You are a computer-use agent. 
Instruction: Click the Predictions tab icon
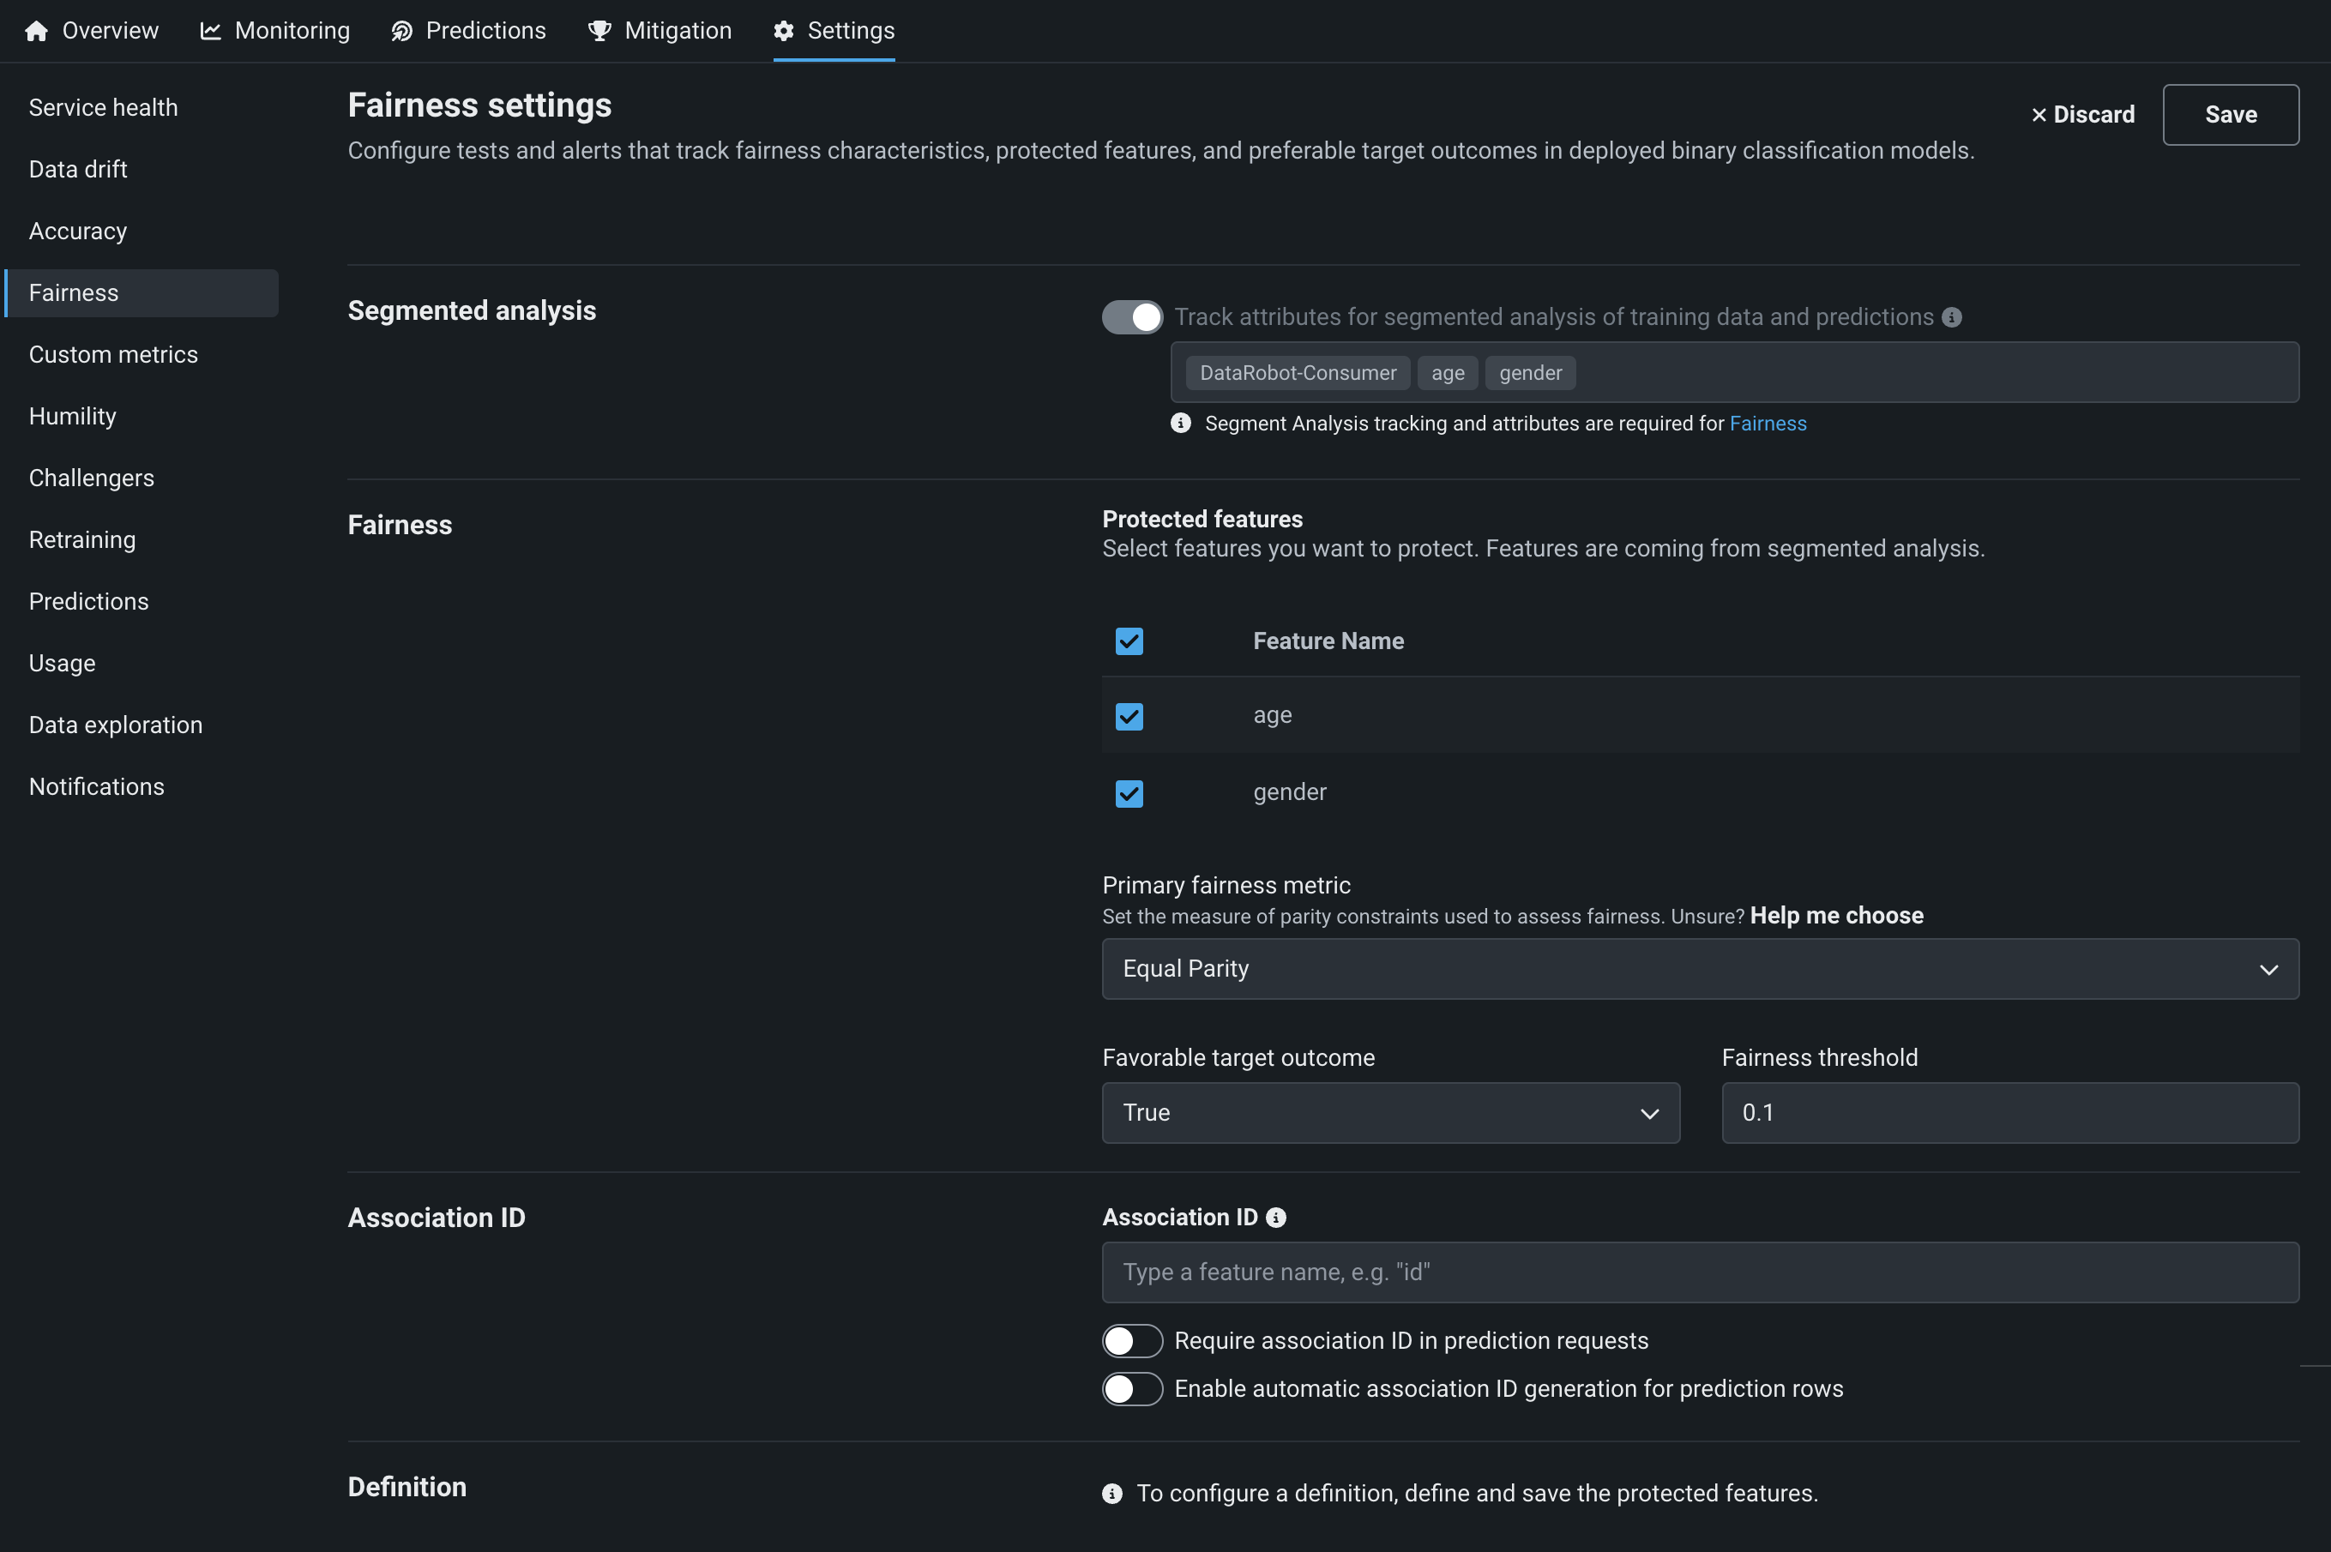pyautogui.click(x=402, y=31)
